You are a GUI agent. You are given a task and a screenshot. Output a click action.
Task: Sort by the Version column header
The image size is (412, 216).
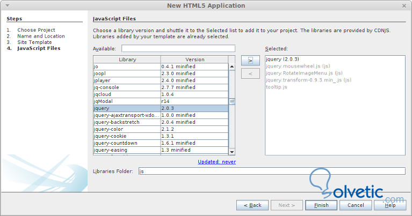point(194,59)
